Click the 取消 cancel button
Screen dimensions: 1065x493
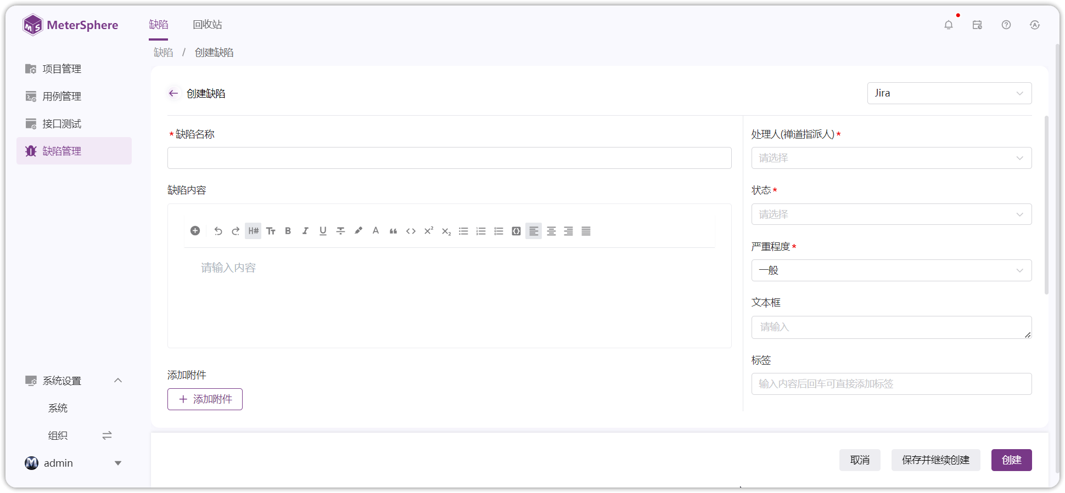[860, 460]
